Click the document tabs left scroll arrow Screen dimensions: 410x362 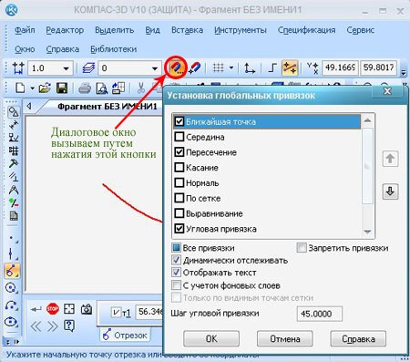(x=29, y=106)
